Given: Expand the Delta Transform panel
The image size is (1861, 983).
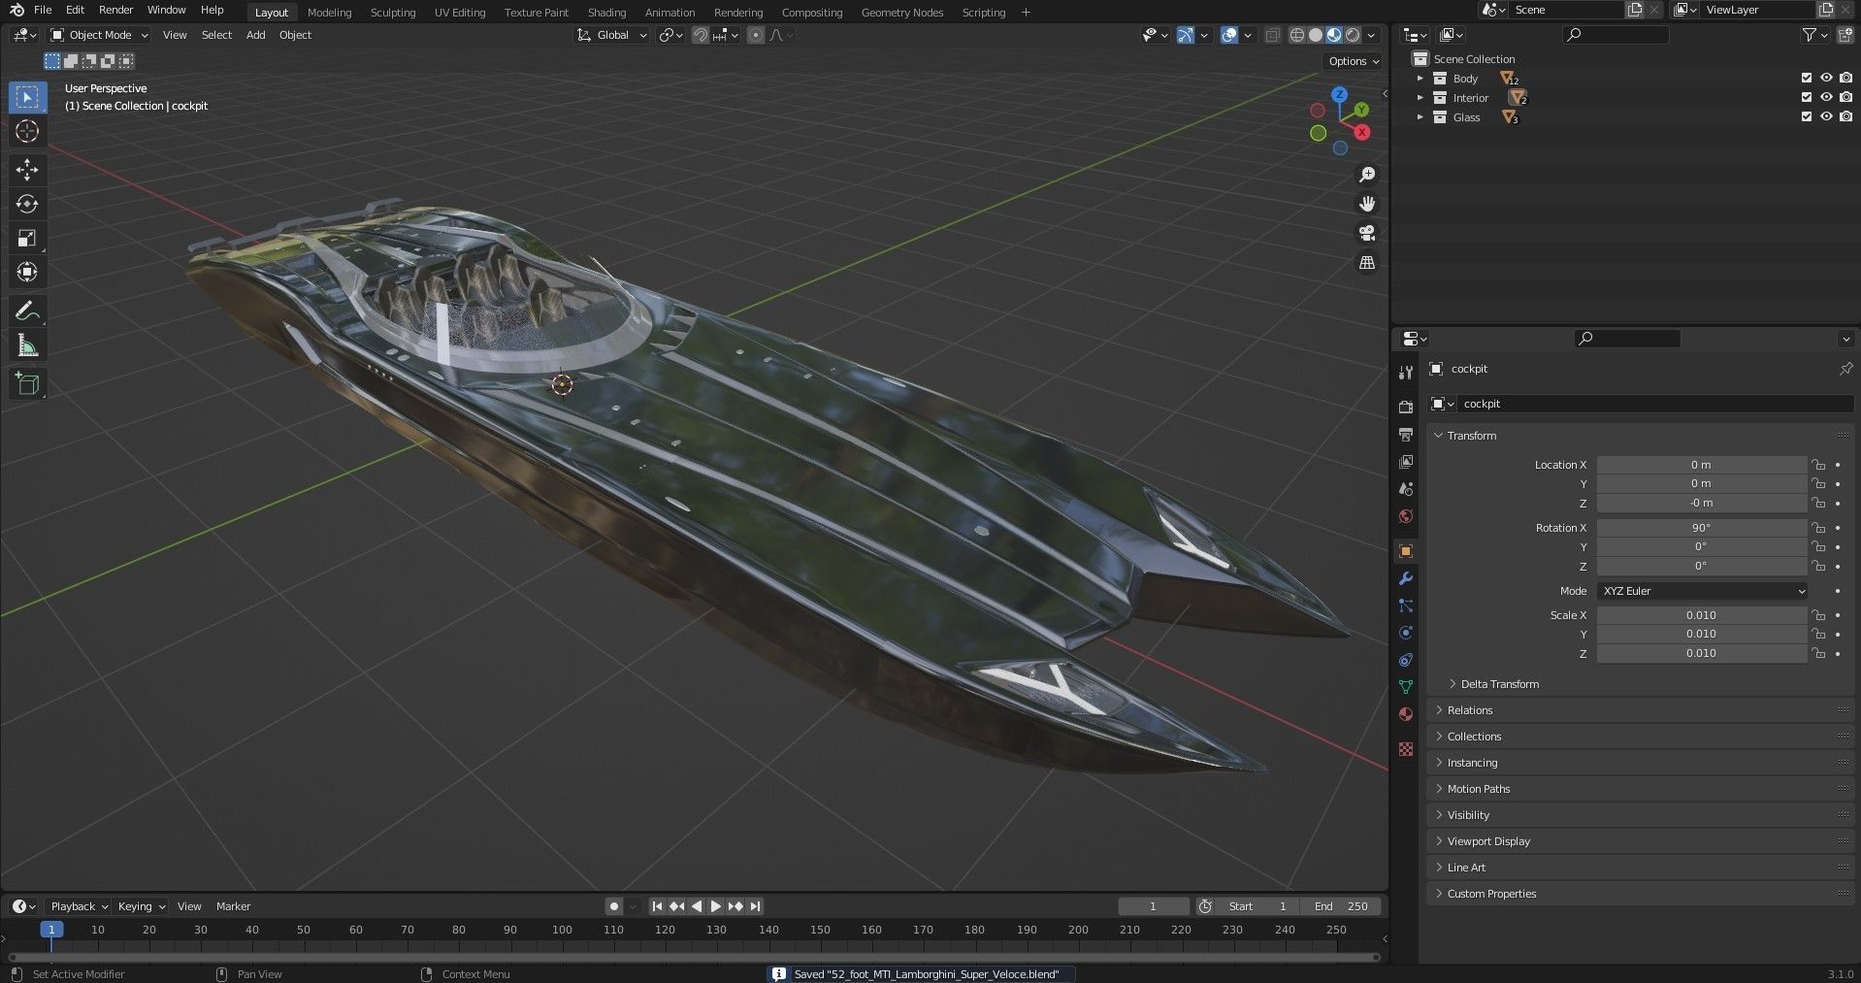Looking at the screenshot, I should tap(1499, 684).
